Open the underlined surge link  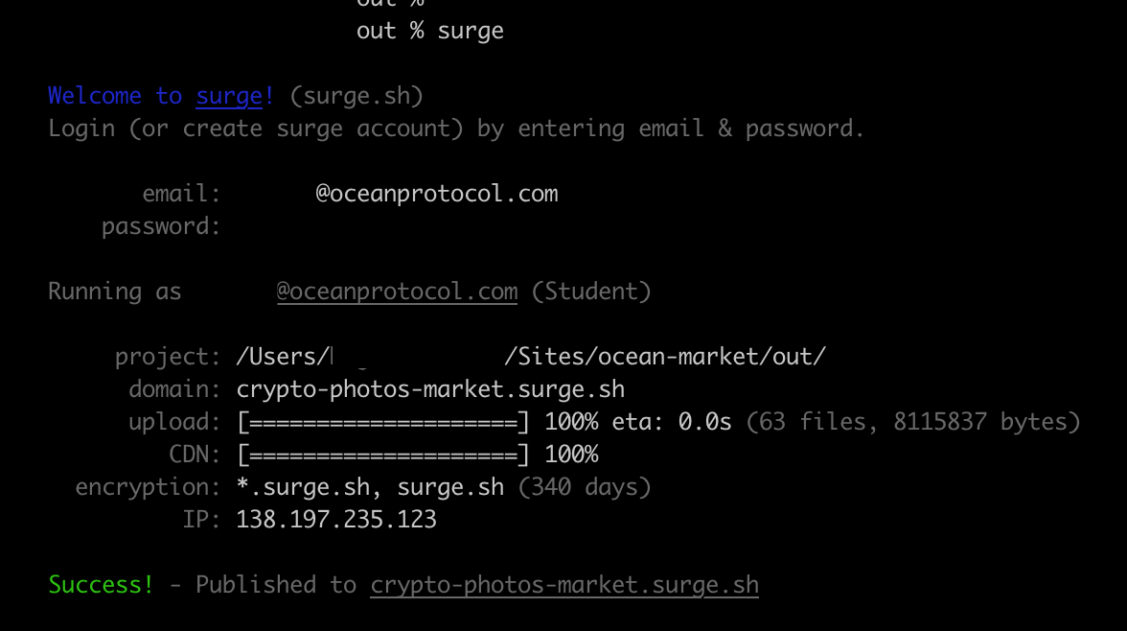point(229,96)
